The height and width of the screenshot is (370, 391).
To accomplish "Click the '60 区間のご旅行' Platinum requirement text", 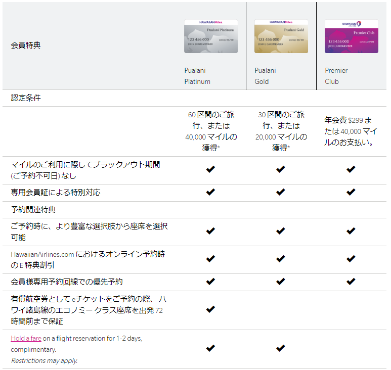I will (211, 131).
